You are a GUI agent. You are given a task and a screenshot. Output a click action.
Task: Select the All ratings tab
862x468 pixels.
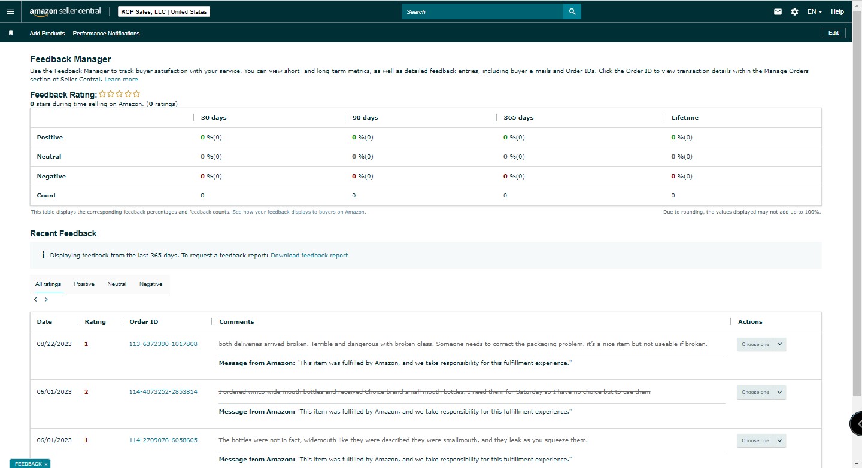(48, 284)
